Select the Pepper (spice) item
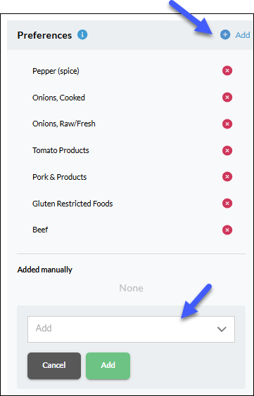Image resolution: width=254 pixels, height=396 pixels. pos(56,71)
